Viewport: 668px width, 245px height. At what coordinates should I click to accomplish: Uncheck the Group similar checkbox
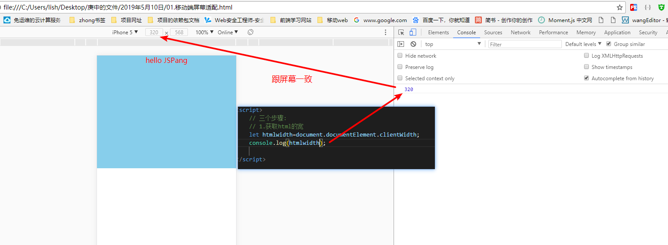609,44
